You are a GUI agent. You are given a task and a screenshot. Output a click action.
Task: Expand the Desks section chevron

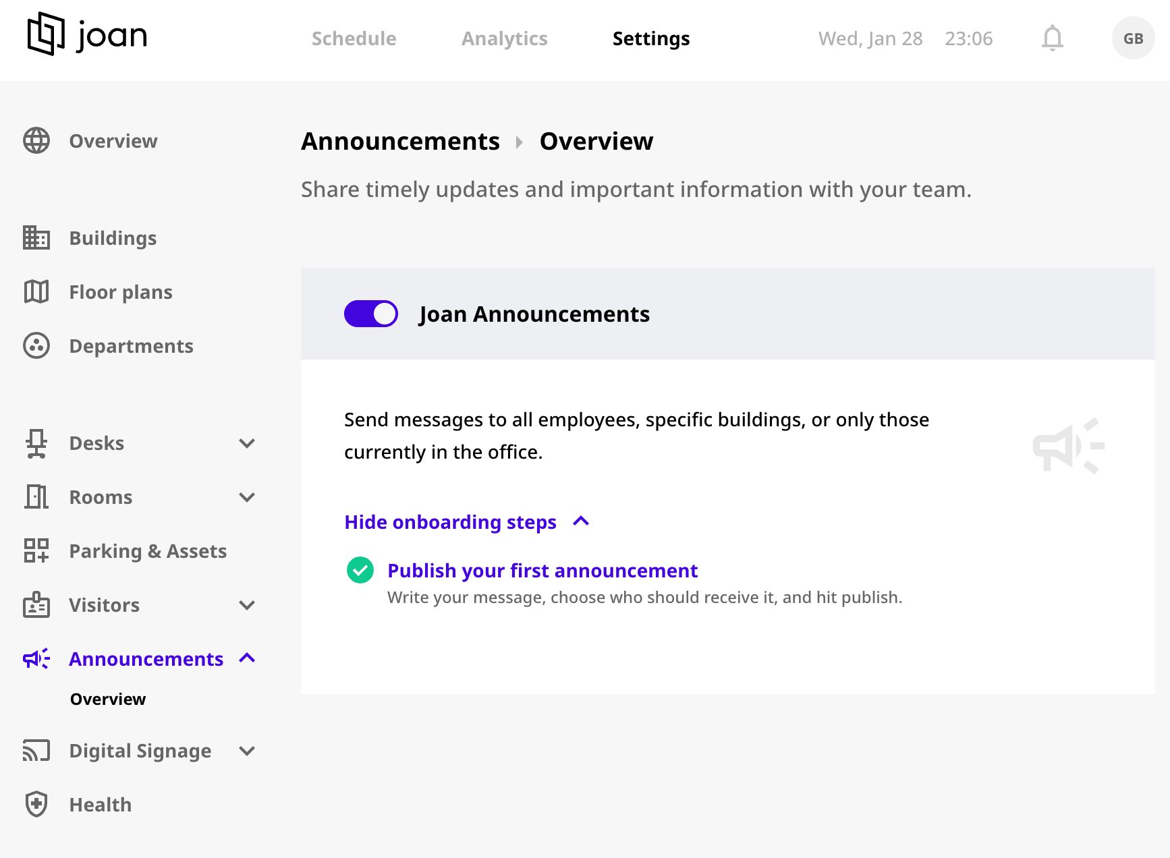click(x=247, y=443)
